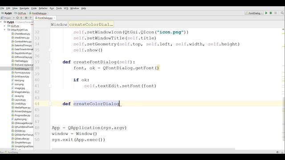Select ContextMenu.py in project tree
This screenshot has width=285, height=160.
[x=23, y=41]
